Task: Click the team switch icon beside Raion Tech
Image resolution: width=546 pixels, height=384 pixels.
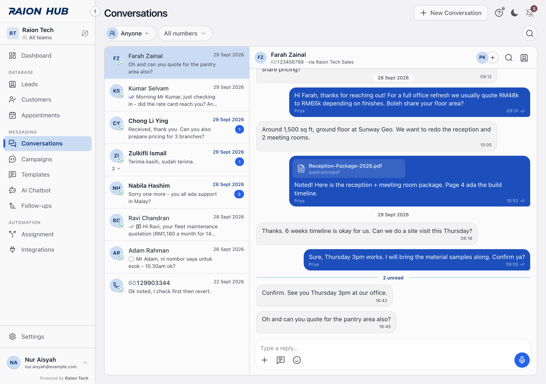Action: 85,33
